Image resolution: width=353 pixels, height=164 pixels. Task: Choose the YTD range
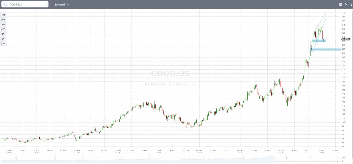click(x=3, y=29)
